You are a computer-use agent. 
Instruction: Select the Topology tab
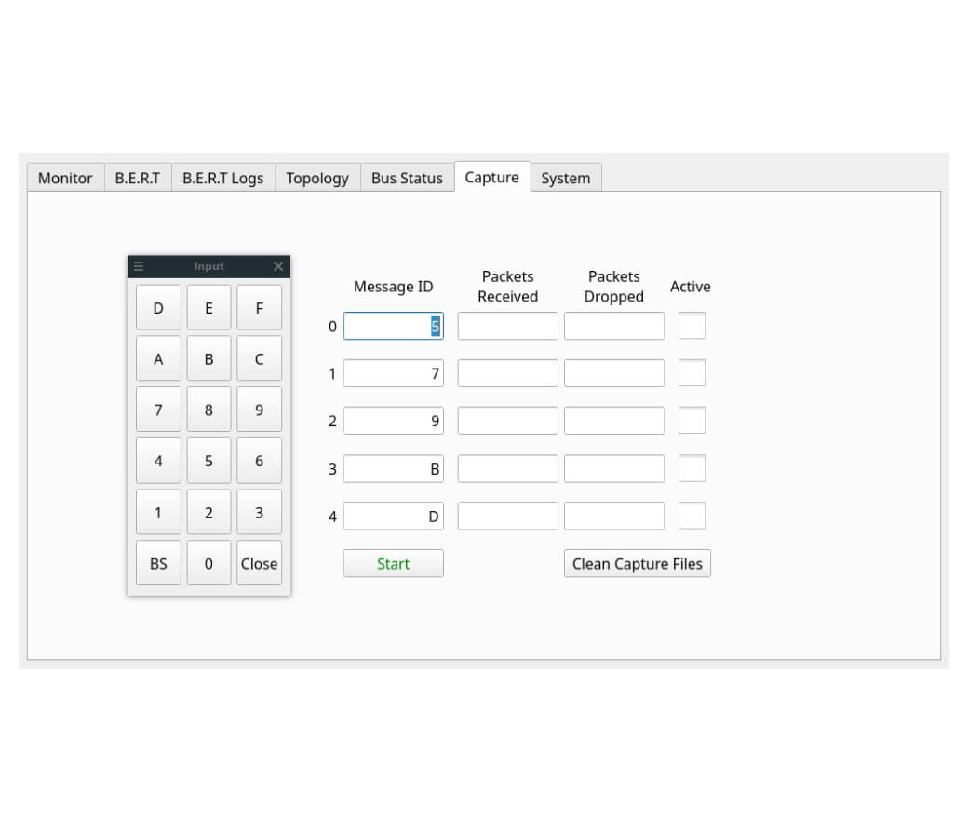pyautogui.click(x=317, y=178)
